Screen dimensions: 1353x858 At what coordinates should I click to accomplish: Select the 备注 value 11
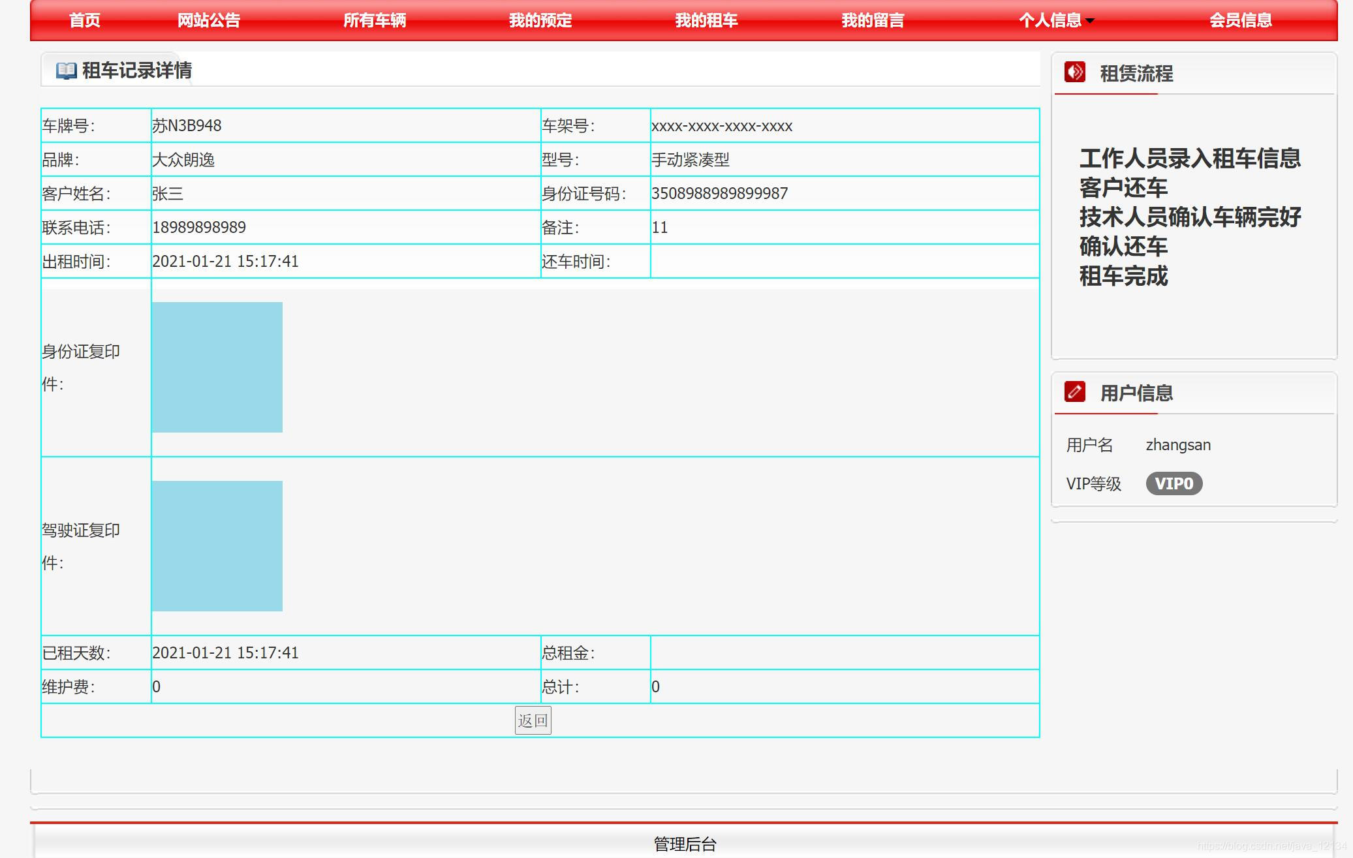pyautogui.click(x=660, y=227)
